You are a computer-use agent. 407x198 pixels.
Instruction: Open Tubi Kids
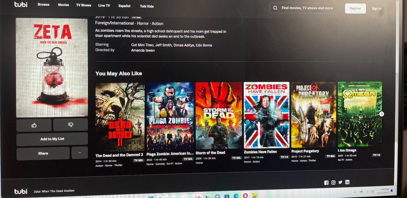(x=146, y=6)
